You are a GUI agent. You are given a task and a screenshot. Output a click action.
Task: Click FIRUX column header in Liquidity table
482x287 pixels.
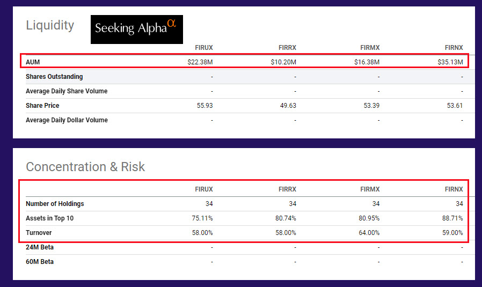pos(204,48)
